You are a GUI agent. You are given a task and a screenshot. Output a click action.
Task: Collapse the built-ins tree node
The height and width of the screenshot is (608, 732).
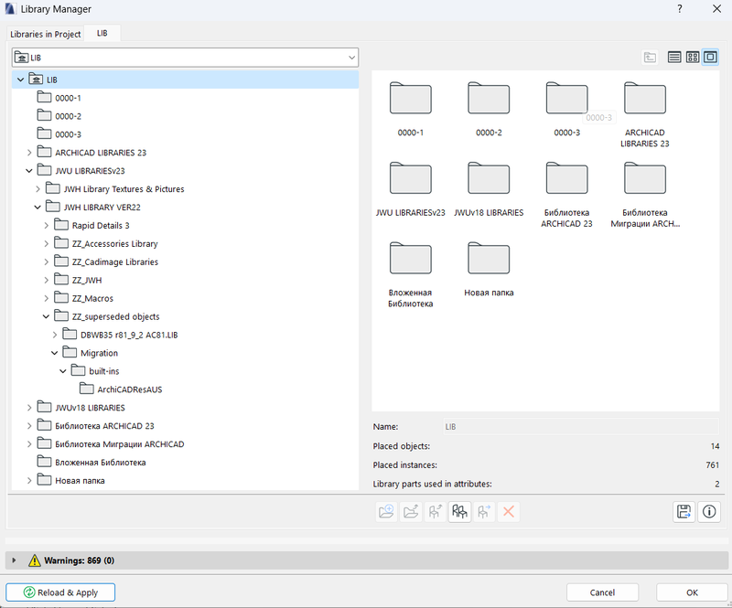[63, 371]
